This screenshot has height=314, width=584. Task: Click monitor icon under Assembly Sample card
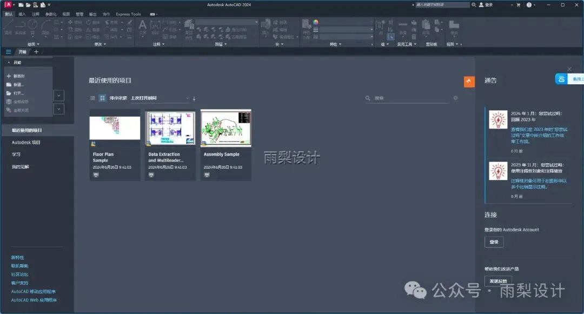(x=207, y=175)
